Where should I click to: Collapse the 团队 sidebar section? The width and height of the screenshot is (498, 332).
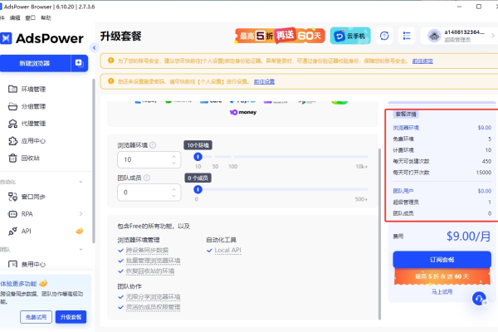click(81, 249)
